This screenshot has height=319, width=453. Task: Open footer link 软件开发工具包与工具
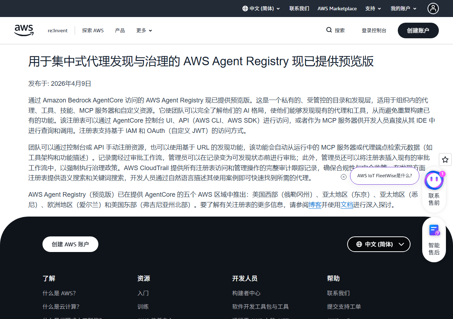click(x=260, y=307)
